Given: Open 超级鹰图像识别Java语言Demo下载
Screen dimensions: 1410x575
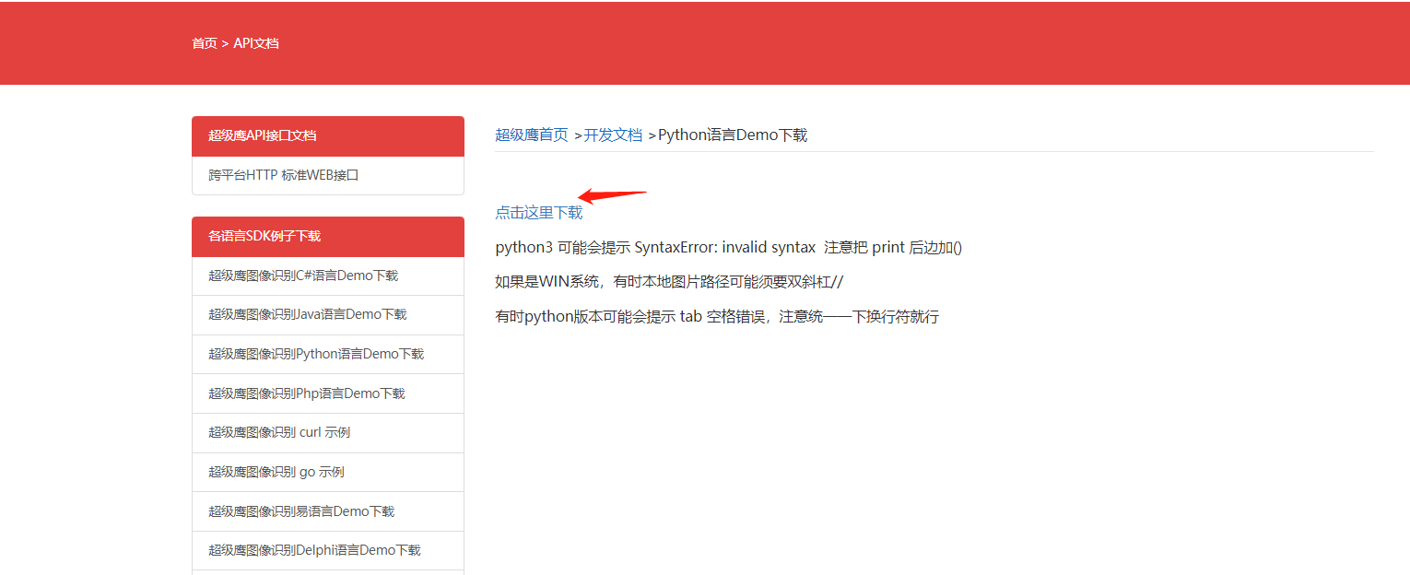Looking at the screenshot, I should pos(328,314).
